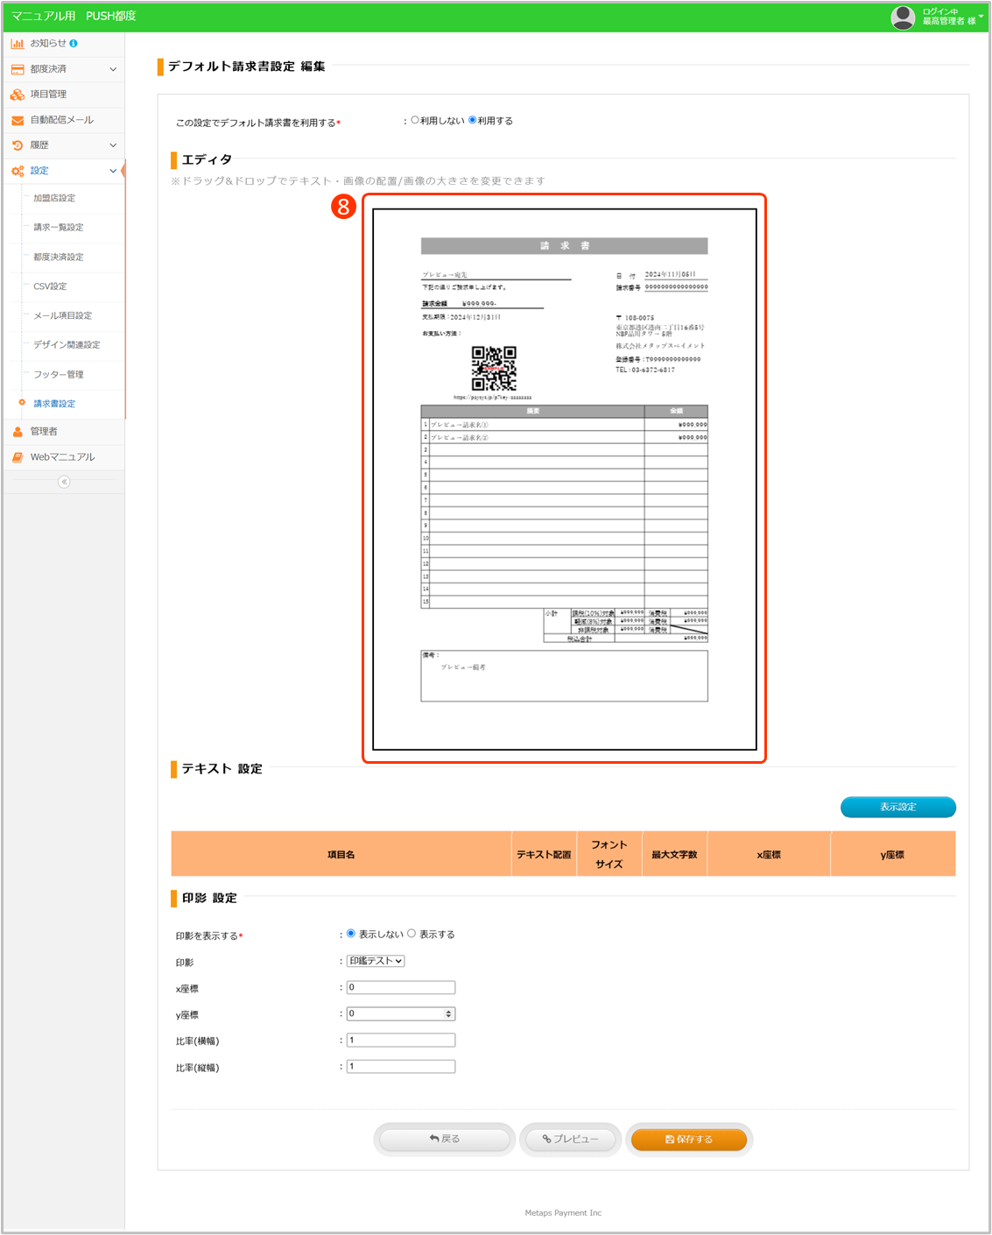Select the 利用しない radio button

click(415, 120)
